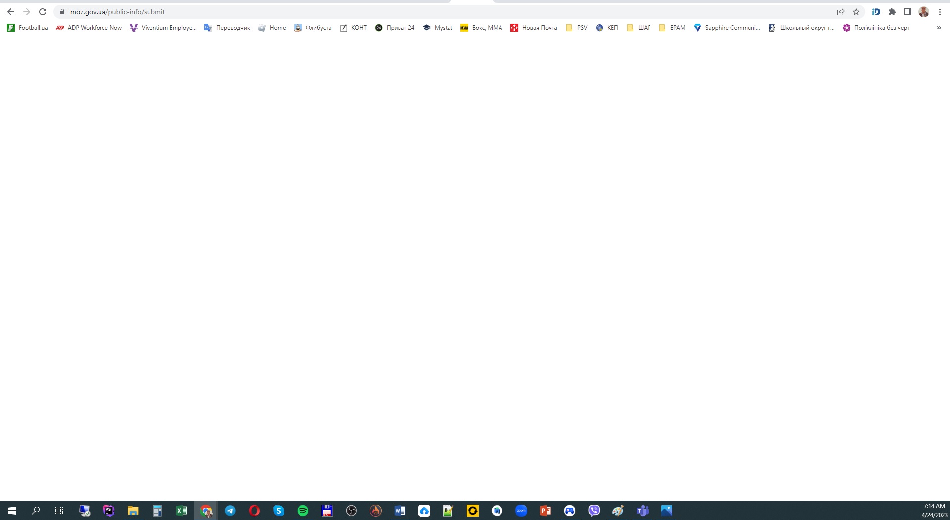Open the EPAM bookmarks folder

pyautogui.click(x=672, y=28)
